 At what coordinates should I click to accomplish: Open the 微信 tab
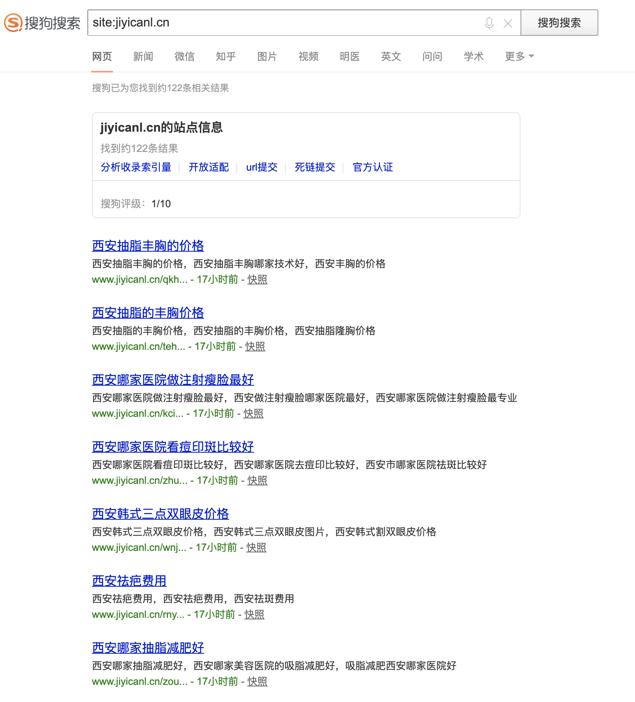tap(185, 56)
